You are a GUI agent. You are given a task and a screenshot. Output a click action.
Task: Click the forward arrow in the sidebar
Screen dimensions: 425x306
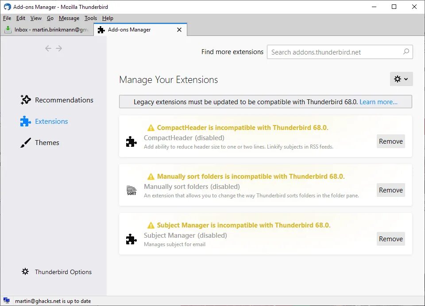point(59,48)
